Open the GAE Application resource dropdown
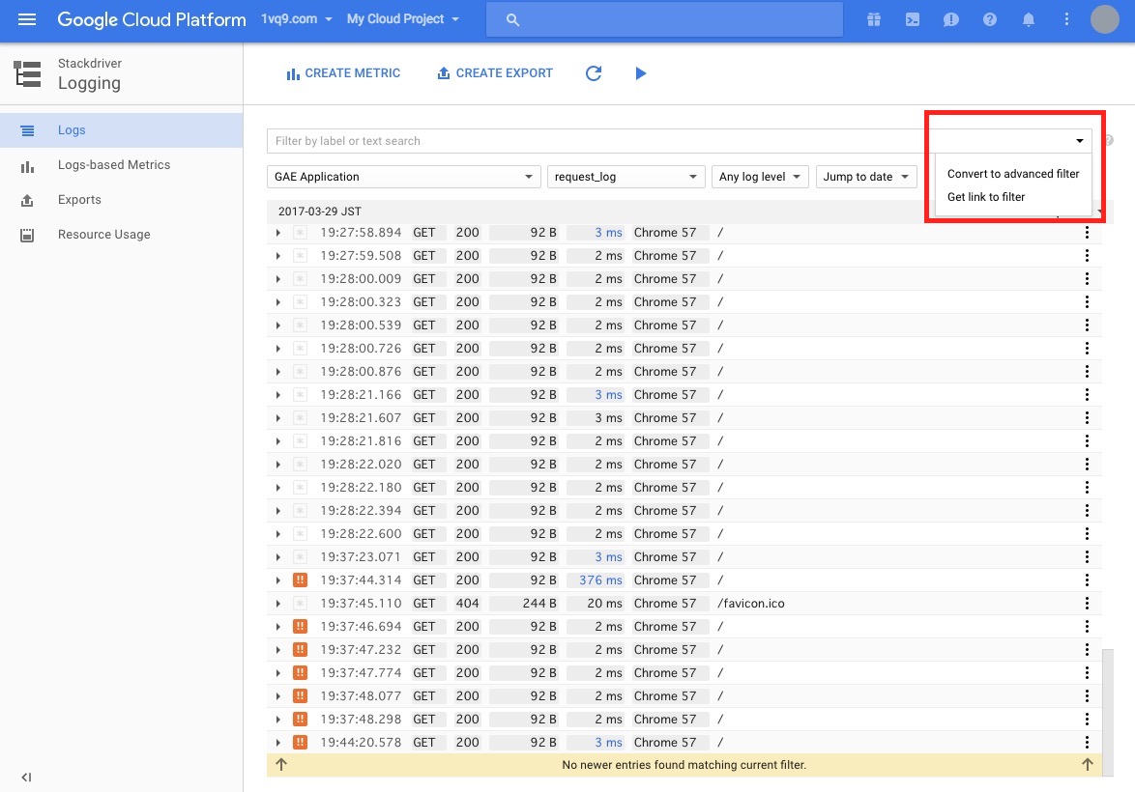This screenshot has width=1135, height=792. 404,177
